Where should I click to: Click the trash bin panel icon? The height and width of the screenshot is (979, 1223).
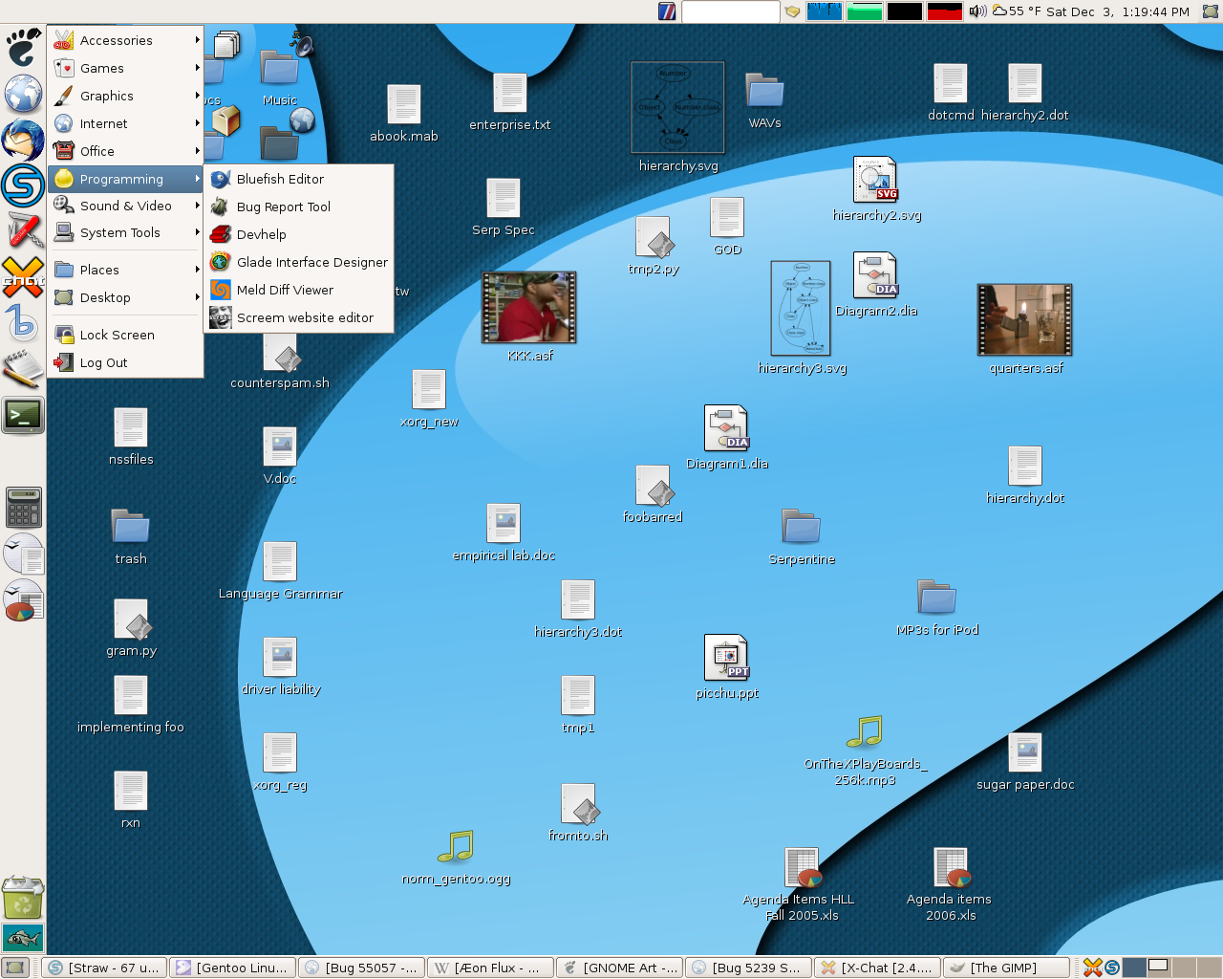click(x=22, y=898)
